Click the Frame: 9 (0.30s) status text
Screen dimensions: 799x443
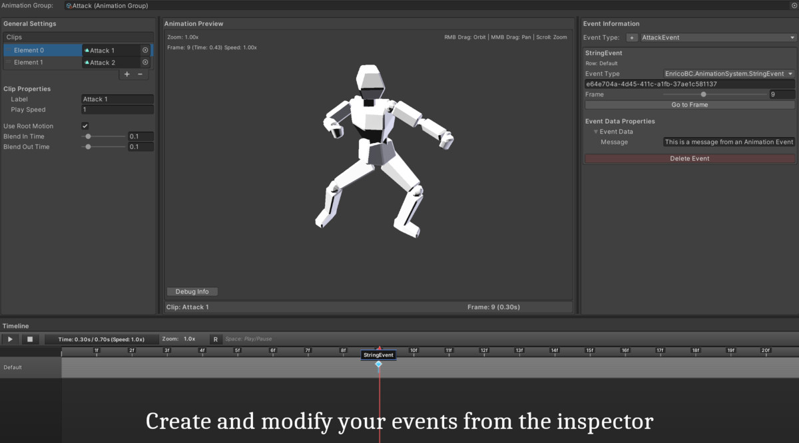(x=493, y=307)
